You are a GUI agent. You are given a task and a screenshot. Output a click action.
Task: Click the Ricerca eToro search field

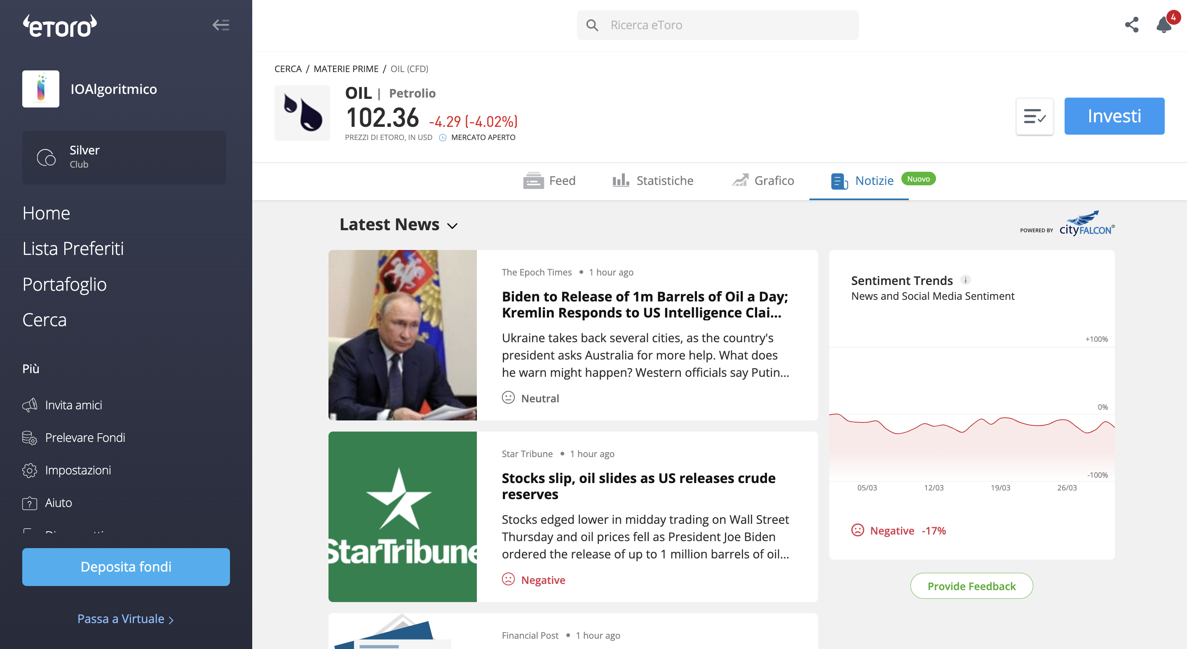point(718,25)
